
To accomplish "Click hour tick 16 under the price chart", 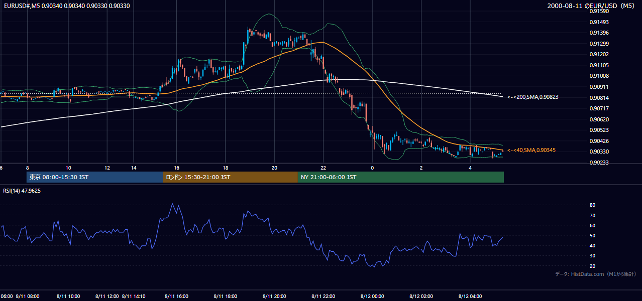I will 176,168.
